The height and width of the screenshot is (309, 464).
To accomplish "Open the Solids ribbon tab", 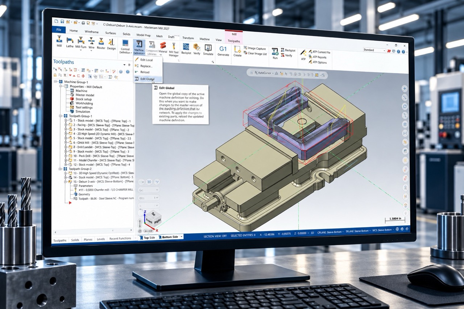I will (127, 34).
